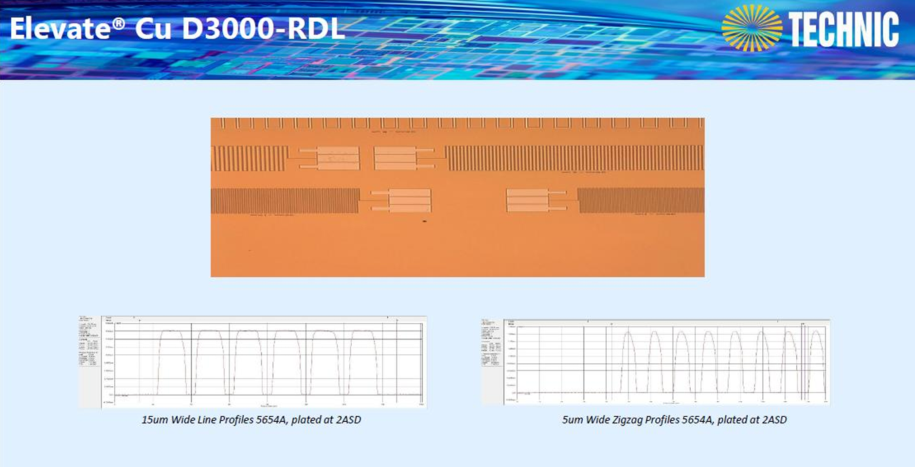Click the TECHNIC brand wordmark

(844, 30)
